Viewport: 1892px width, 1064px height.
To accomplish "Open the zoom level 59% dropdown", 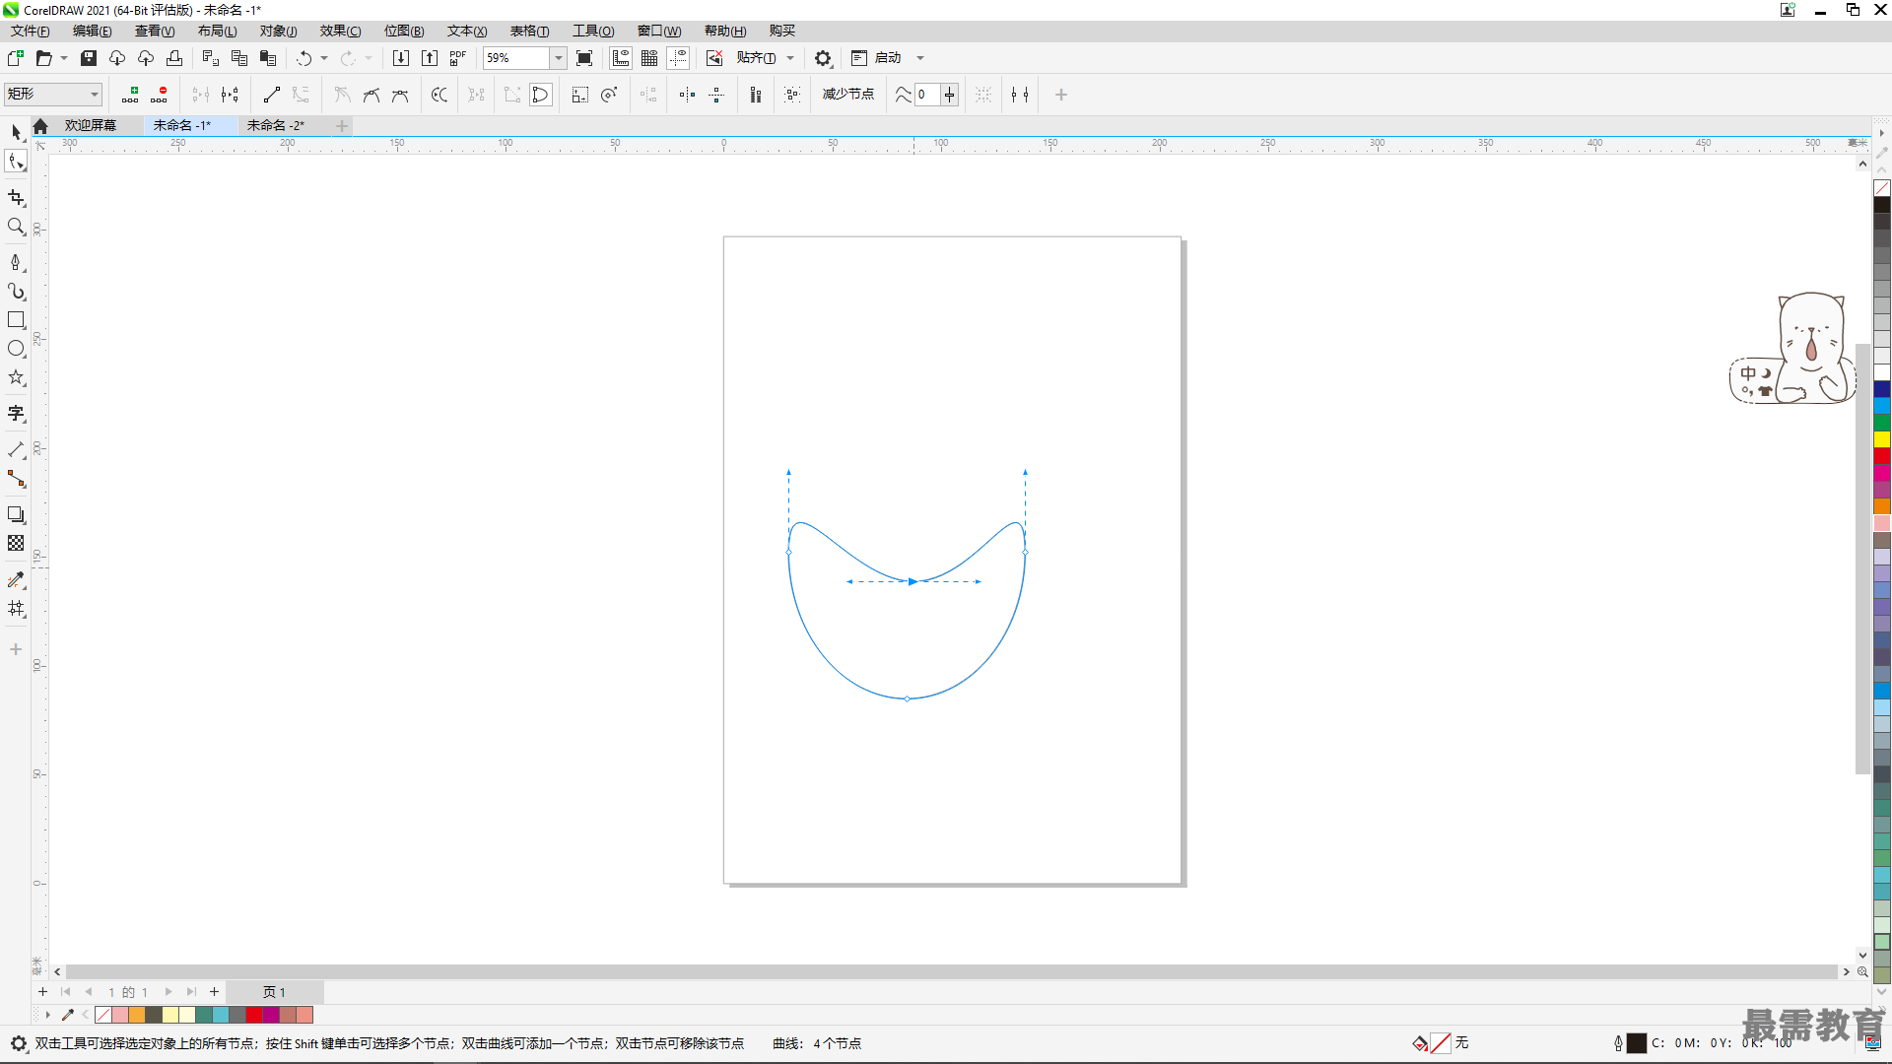I will pos(558,58).
